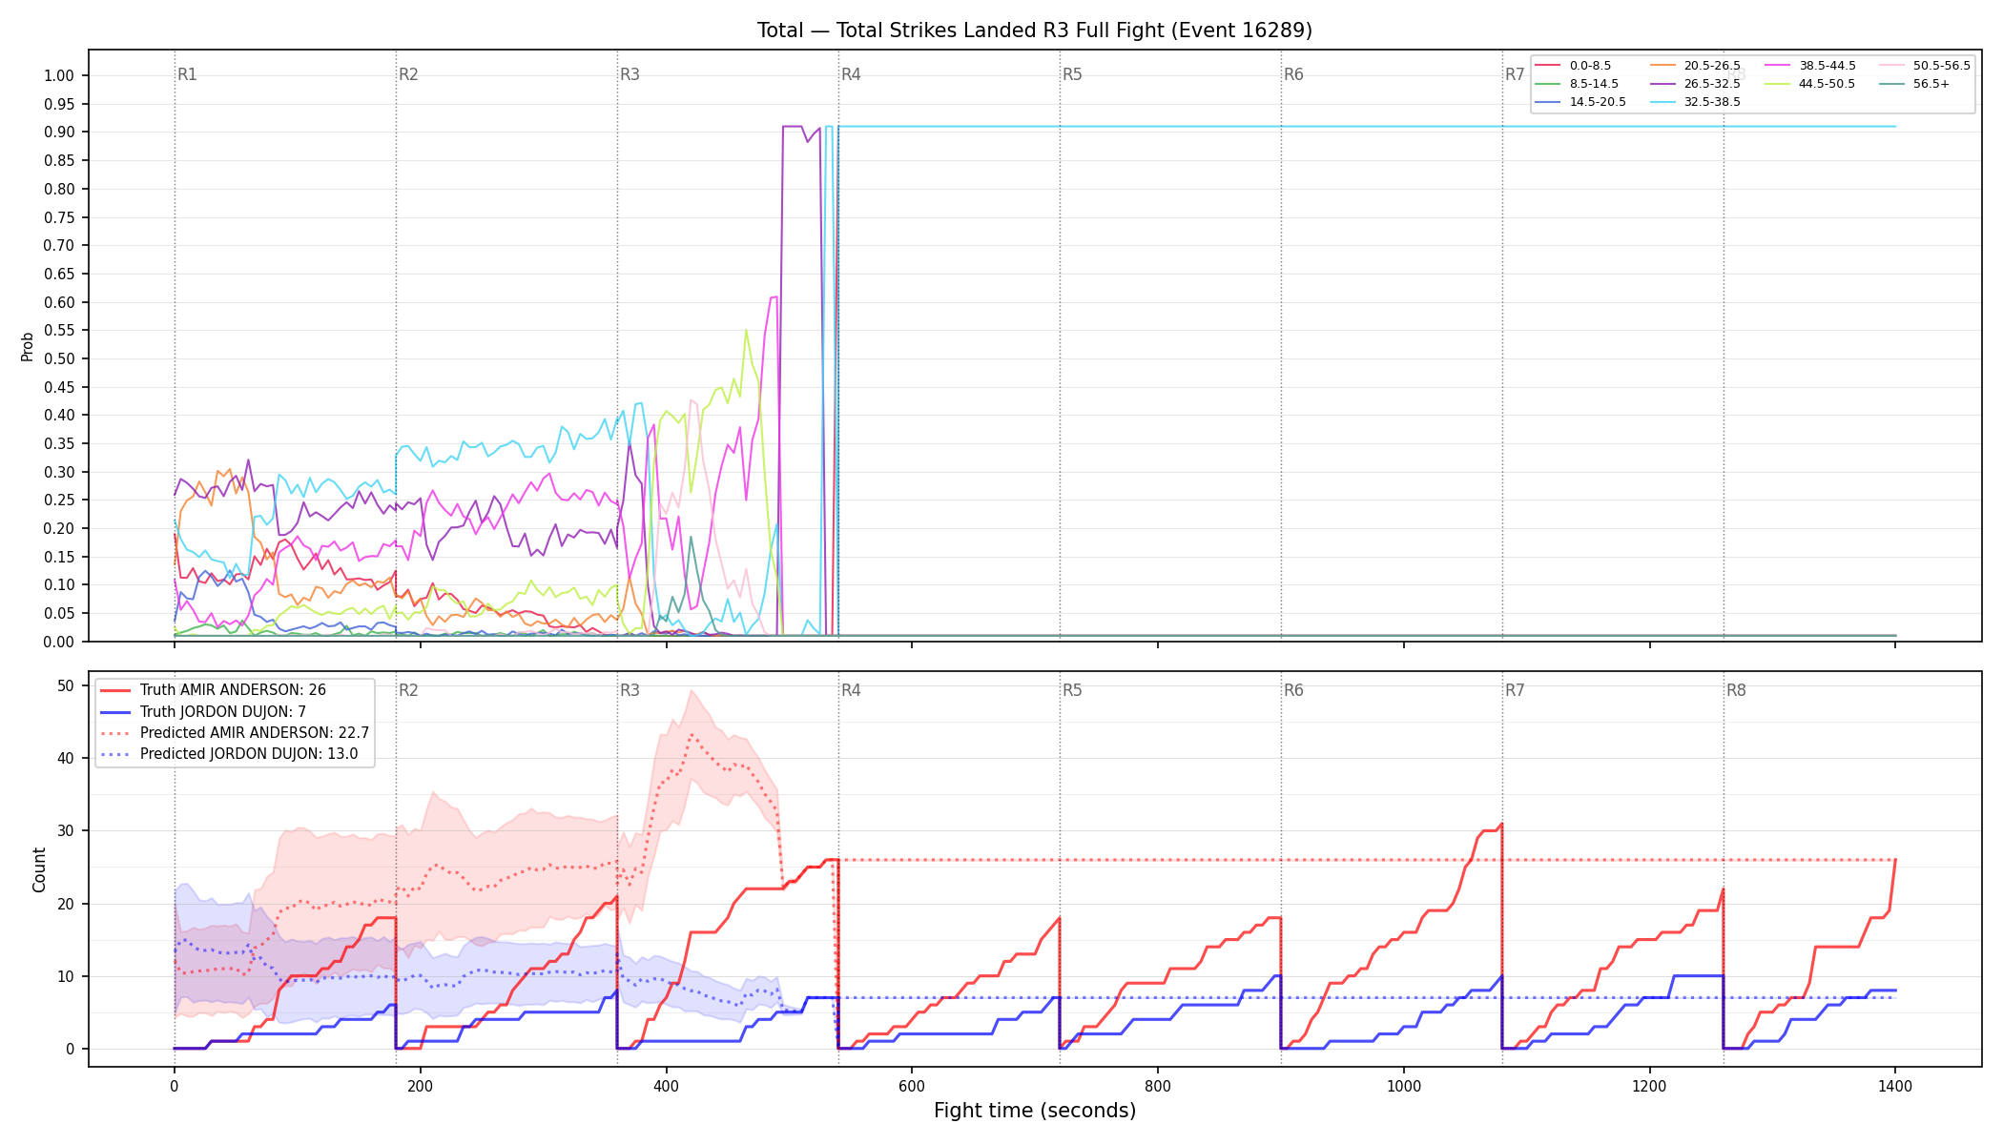Click the R5 round label in the count chart
Viewport: 2003px width, 1144px height.
coord(1072,690)
